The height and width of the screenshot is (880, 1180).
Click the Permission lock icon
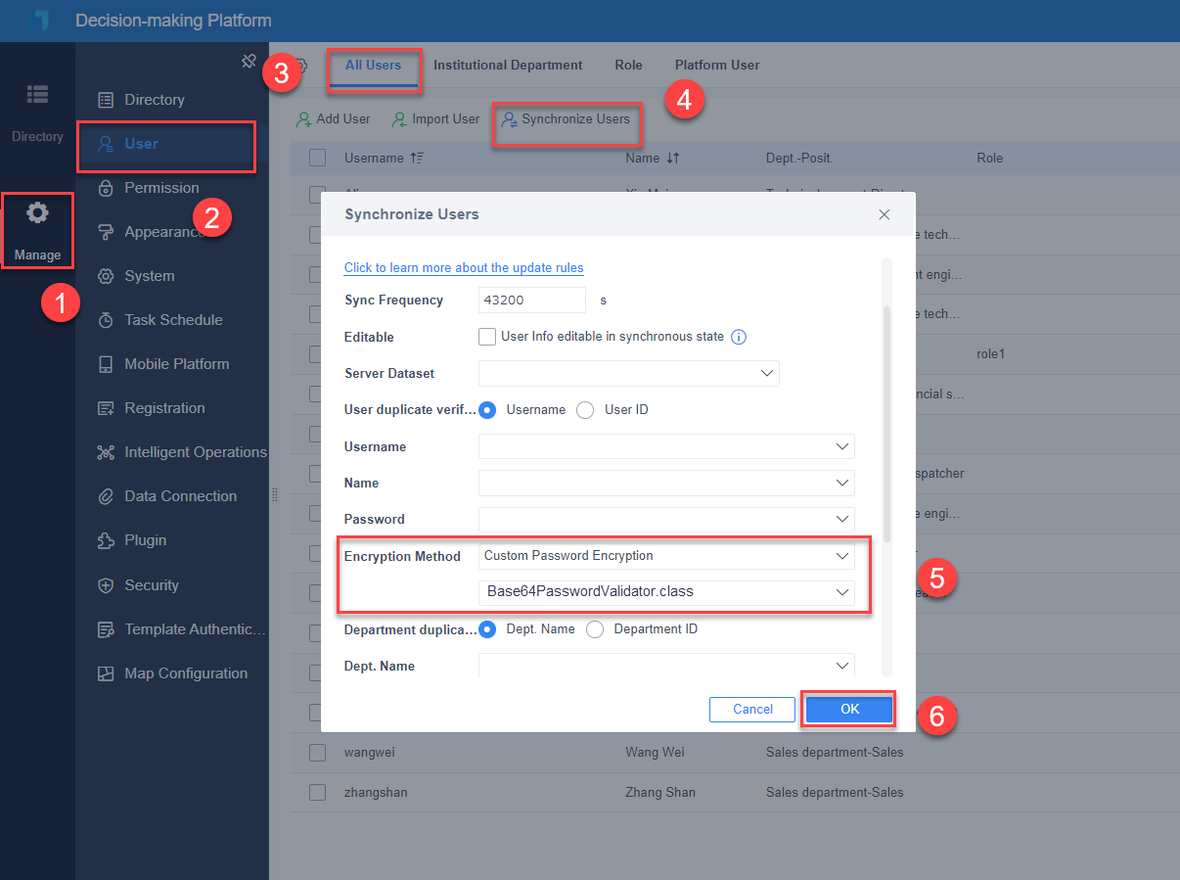pyautogui.click(x=106, y=188)
